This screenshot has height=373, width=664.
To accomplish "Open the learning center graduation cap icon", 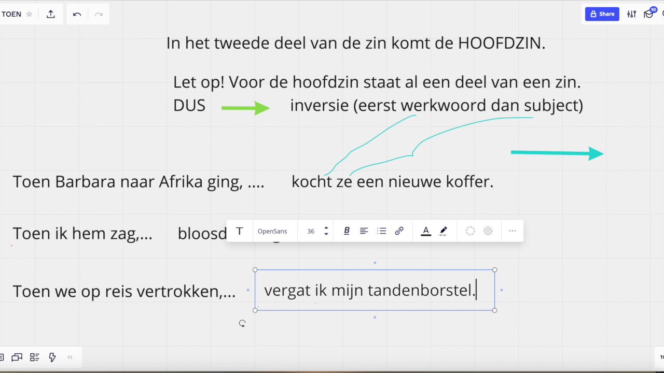I will pyautogui.click(x=649, y=14).
